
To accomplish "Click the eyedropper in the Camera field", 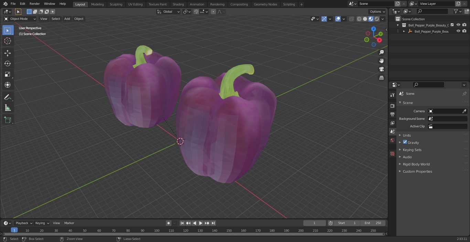I will pyautogui.click(x=464, y=111).
